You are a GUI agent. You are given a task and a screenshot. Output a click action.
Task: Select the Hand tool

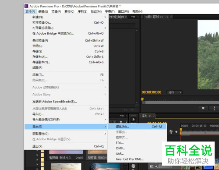(133, 166)
